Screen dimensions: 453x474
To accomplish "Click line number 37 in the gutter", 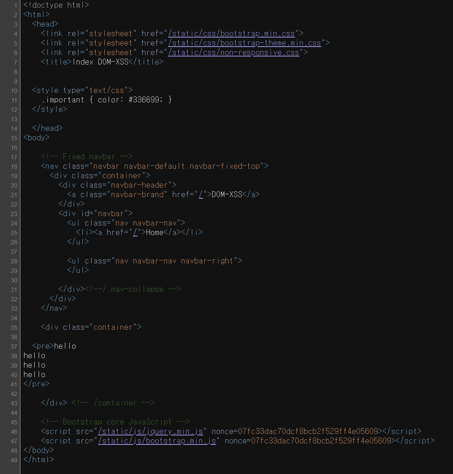I will click(14, 346).
